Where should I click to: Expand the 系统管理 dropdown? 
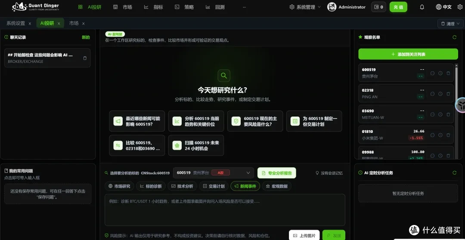305,7
